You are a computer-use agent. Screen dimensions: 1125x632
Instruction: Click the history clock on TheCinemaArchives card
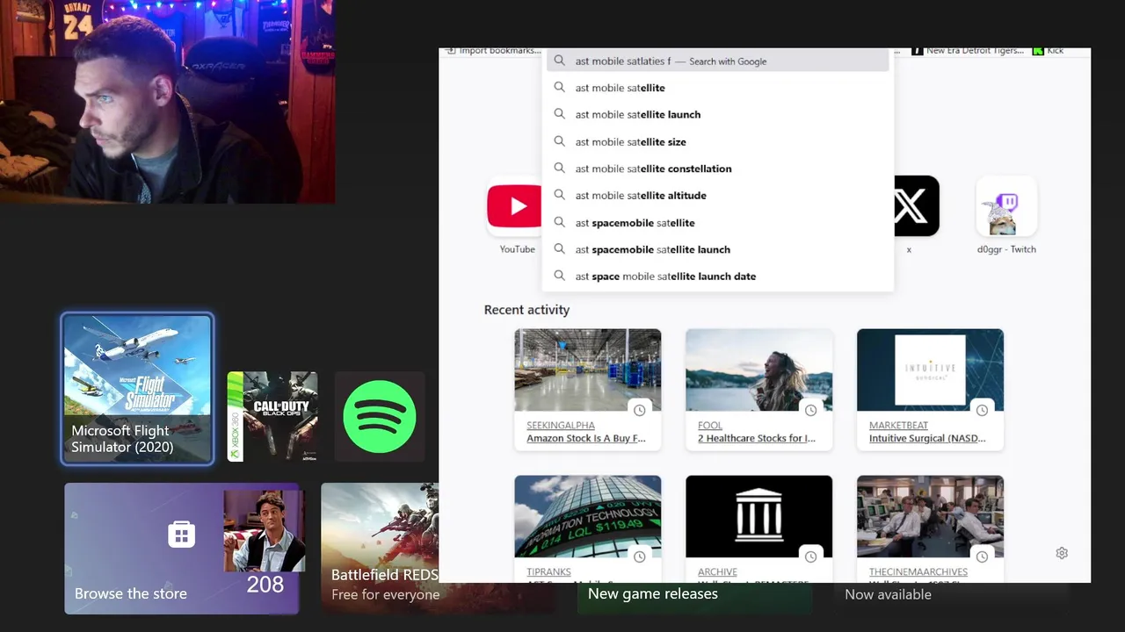tap(983, 557)
